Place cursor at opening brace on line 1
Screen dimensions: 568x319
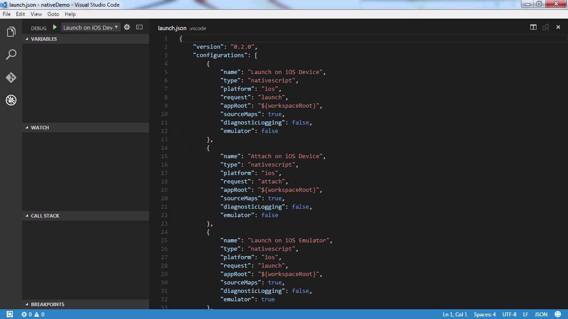point(181,39)
